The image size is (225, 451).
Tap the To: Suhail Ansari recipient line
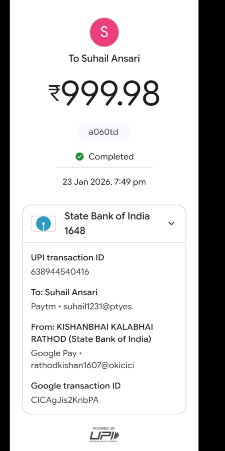(x=64, y=292)
